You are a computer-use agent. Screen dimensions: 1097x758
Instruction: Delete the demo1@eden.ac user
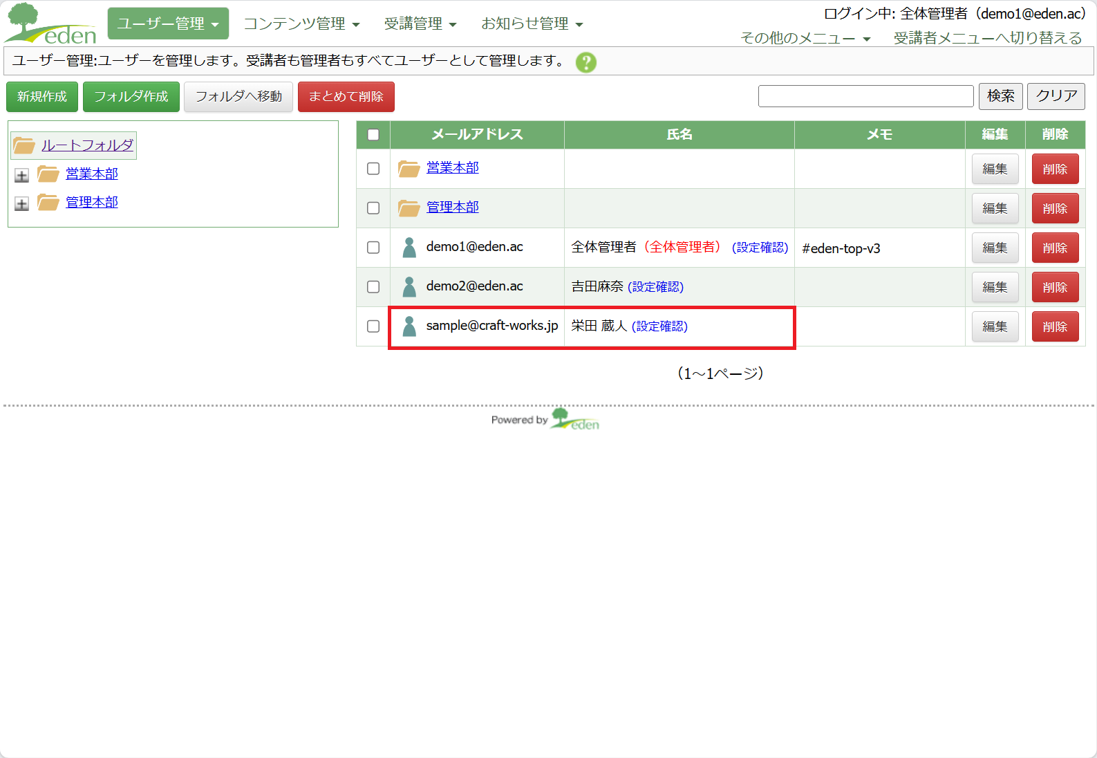[1055, 248]
